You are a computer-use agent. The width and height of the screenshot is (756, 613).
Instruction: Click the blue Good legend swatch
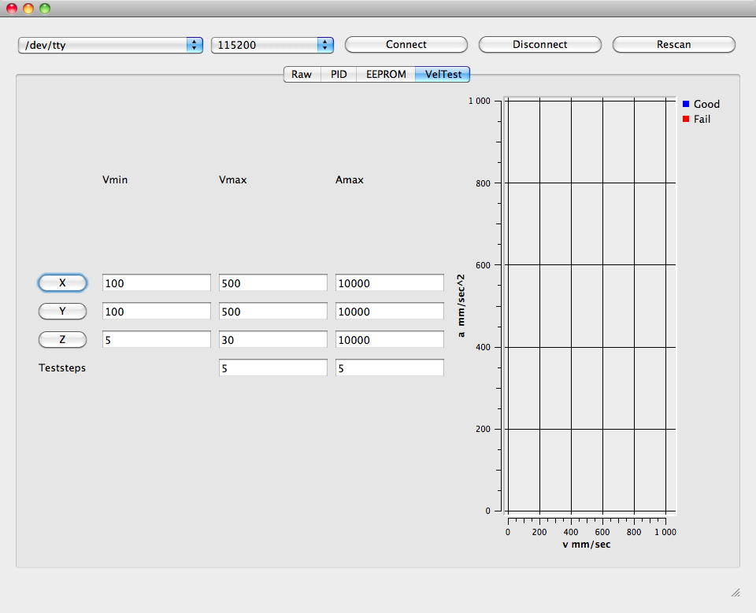686,104
